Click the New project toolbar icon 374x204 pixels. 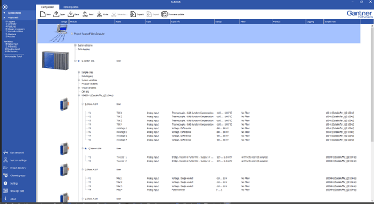[43, 14]
